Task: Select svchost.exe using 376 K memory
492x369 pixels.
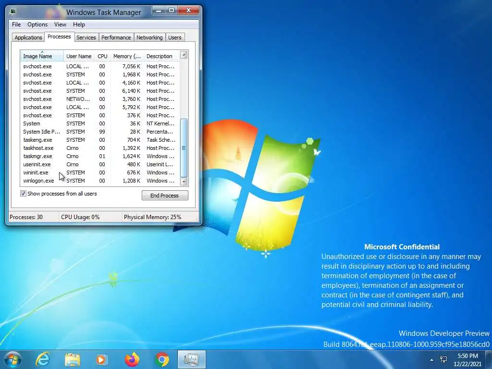Action: pyautogui.click(x=100, y=115)
